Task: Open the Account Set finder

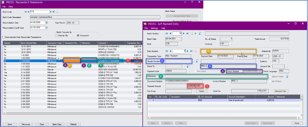Action: pos(286,66)
